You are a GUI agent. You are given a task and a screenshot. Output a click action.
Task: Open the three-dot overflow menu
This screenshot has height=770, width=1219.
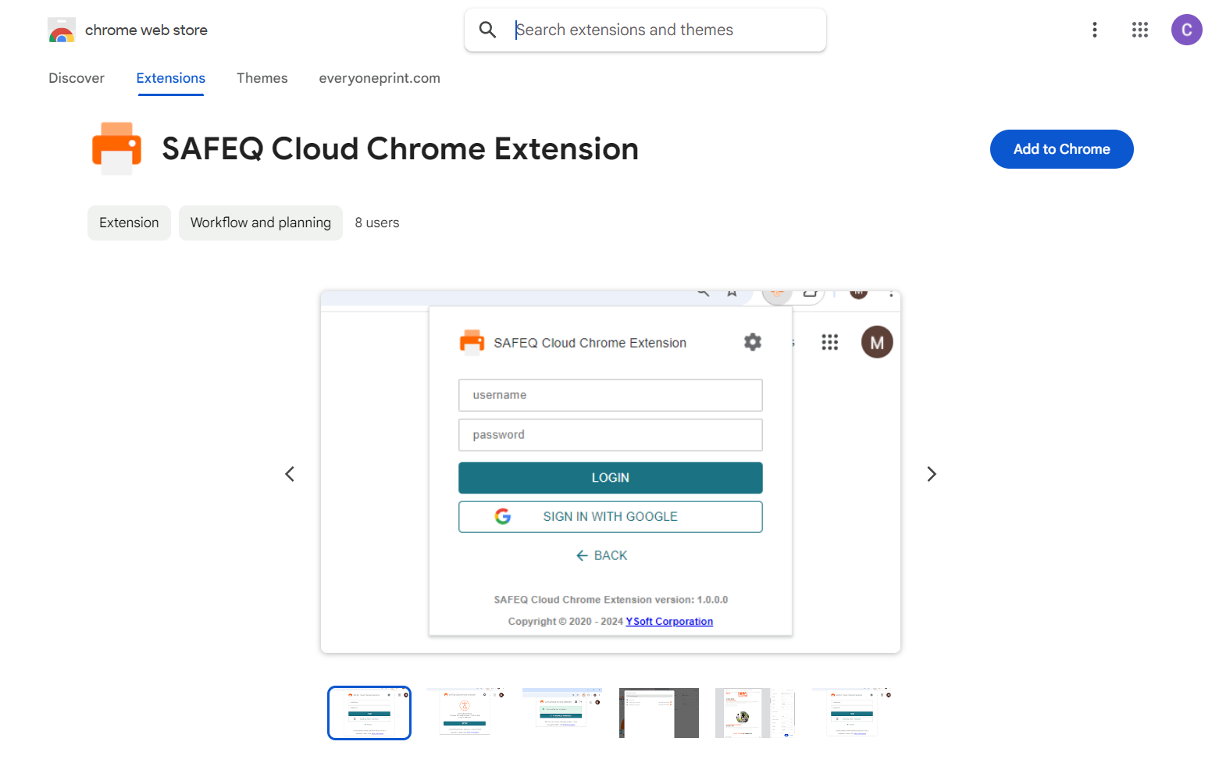click(x=1095, y=30)
